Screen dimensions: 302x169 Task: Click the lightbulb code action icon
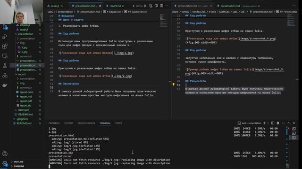click(173, 84)
